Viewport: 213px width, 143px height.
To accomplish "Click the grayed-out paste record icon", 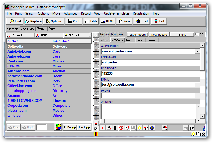I will pyautogui.click(x=133, y=128).
